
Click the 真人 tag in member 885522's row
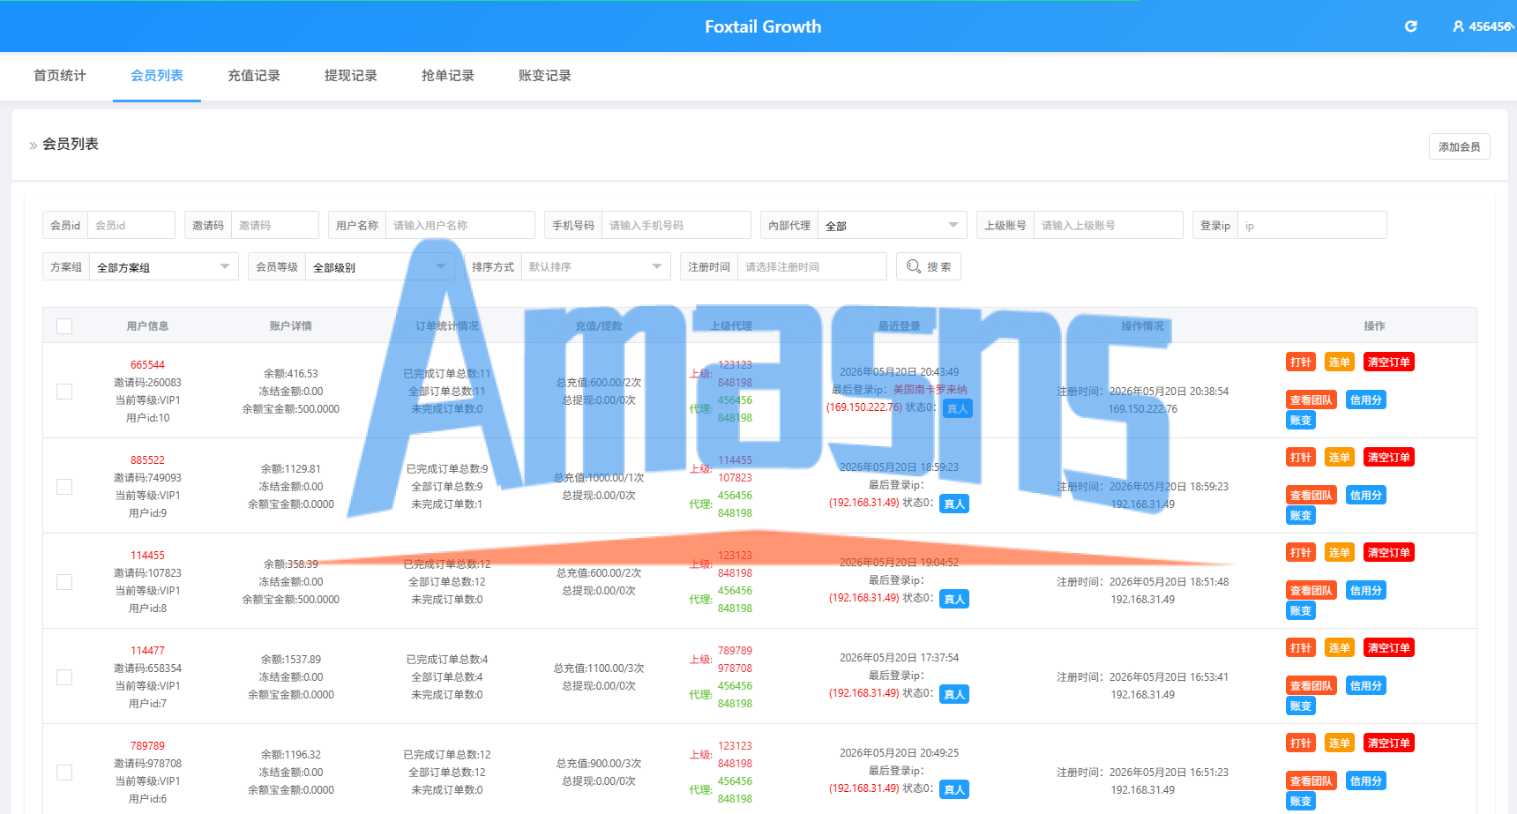point(954,504)
